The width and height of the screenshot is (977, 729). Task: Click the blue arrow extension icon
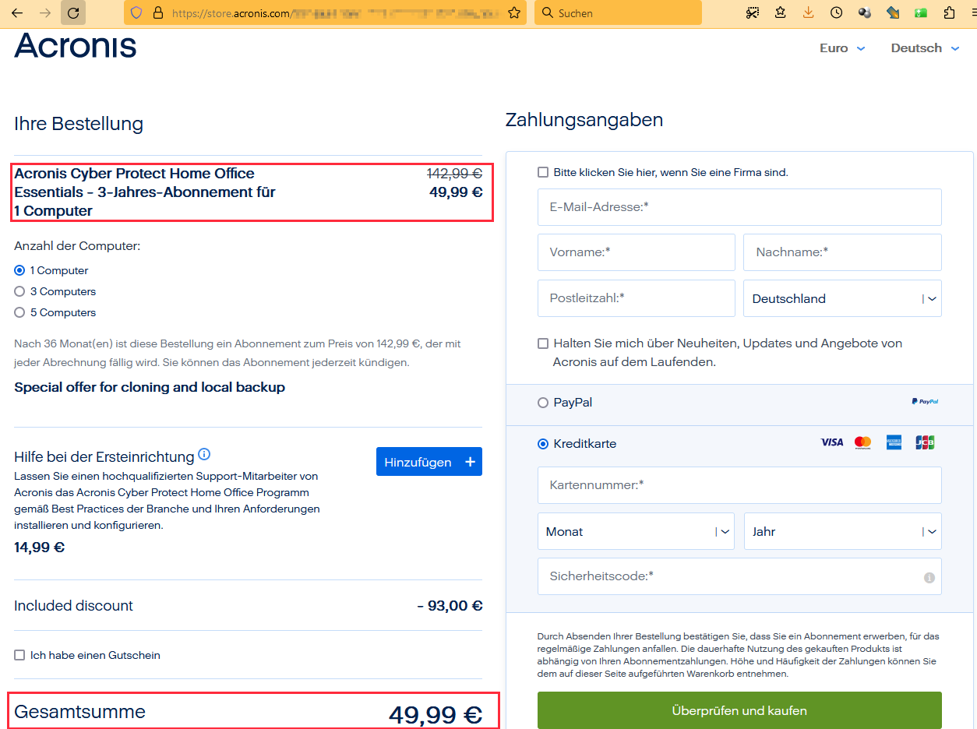(x=893, y=12)
